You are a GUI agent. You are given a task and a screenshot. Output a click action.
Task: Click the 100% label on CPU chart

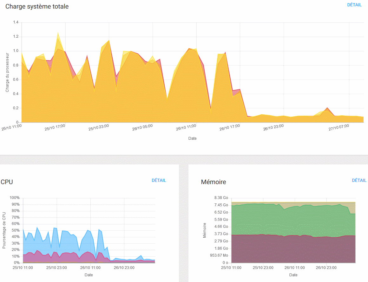15,198
